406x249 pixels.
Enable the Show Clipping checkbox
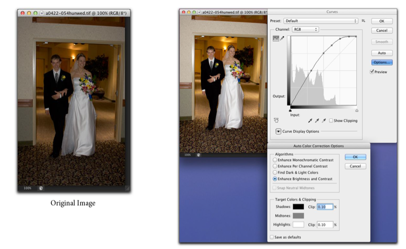331,121
